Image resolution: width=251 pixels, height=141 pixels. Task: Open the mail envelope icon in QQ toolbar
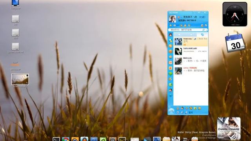coord(175,25)
